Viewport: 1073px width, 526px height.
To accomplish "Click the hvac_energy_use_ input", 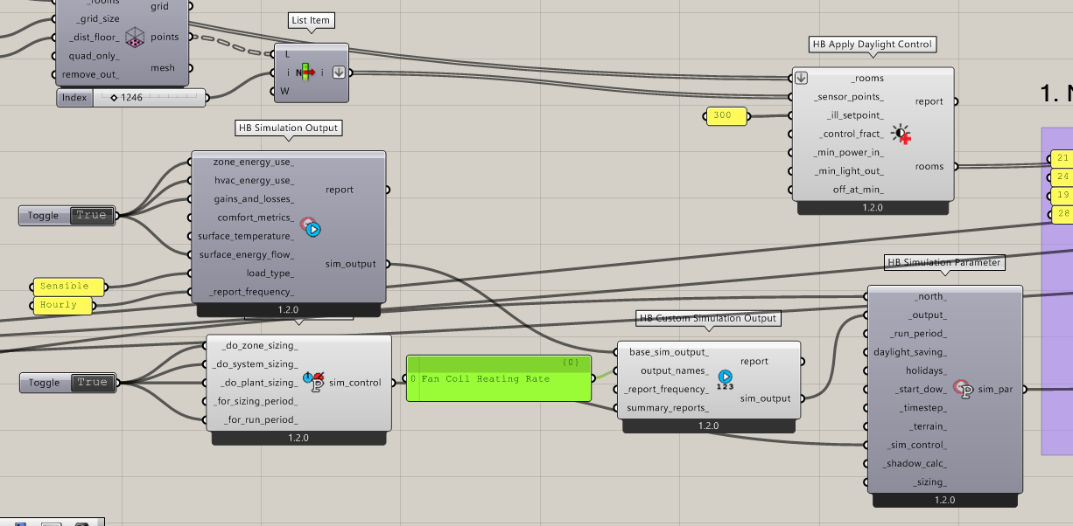I will (x=253, y=181).
